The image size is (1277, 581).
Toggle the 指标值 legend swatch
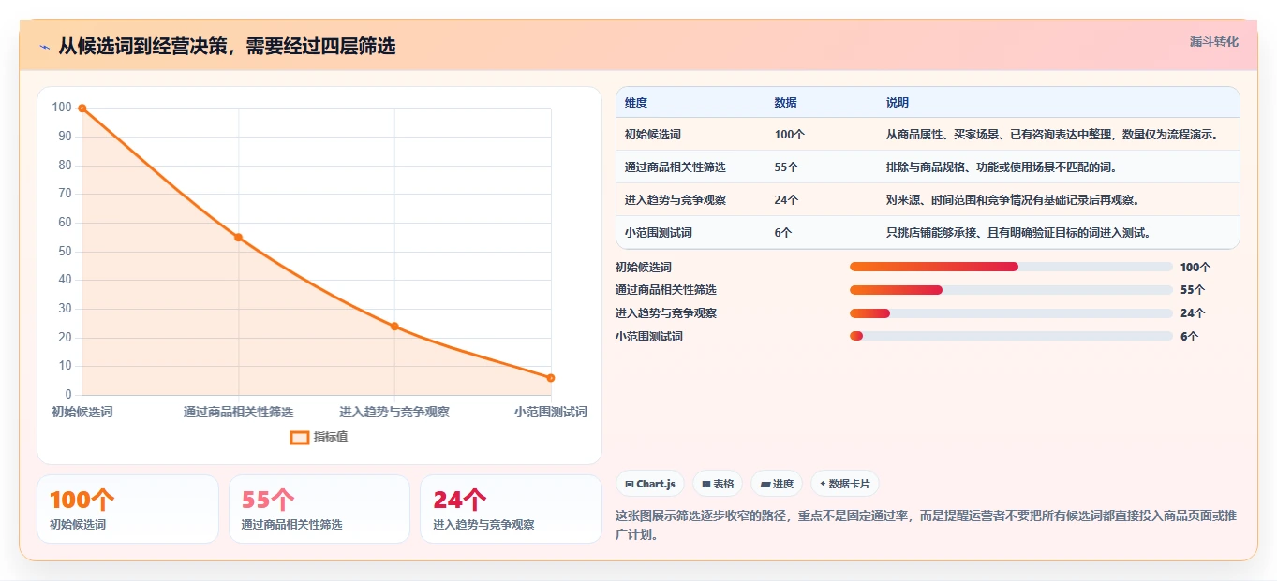click(x=300, y=437)
